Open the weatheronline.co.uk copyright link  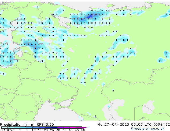coord(147,129)
